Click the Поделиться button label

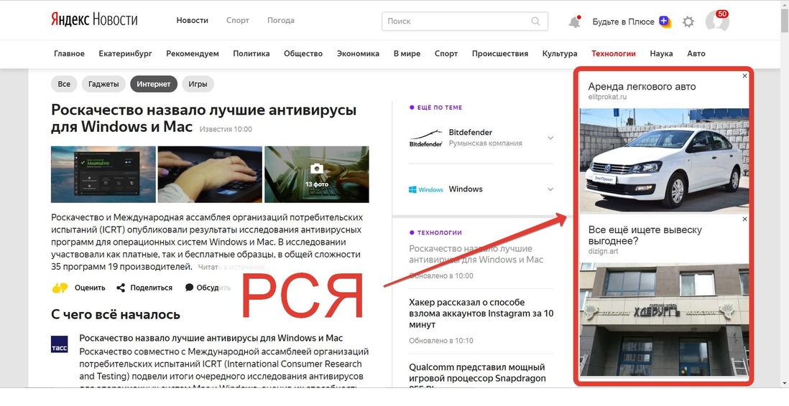[151, 288]
